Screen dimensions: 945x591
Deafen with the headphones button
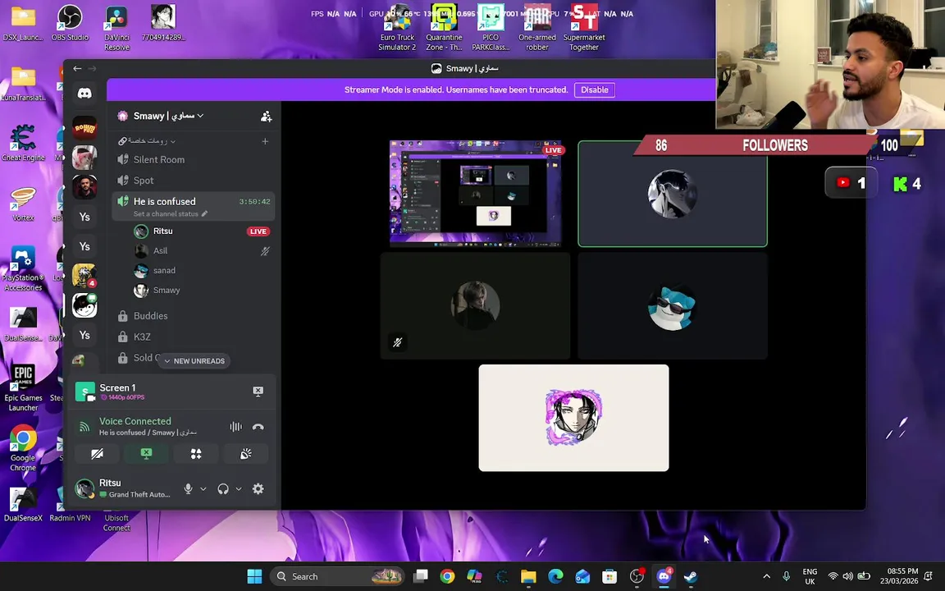tap(223, 489)
